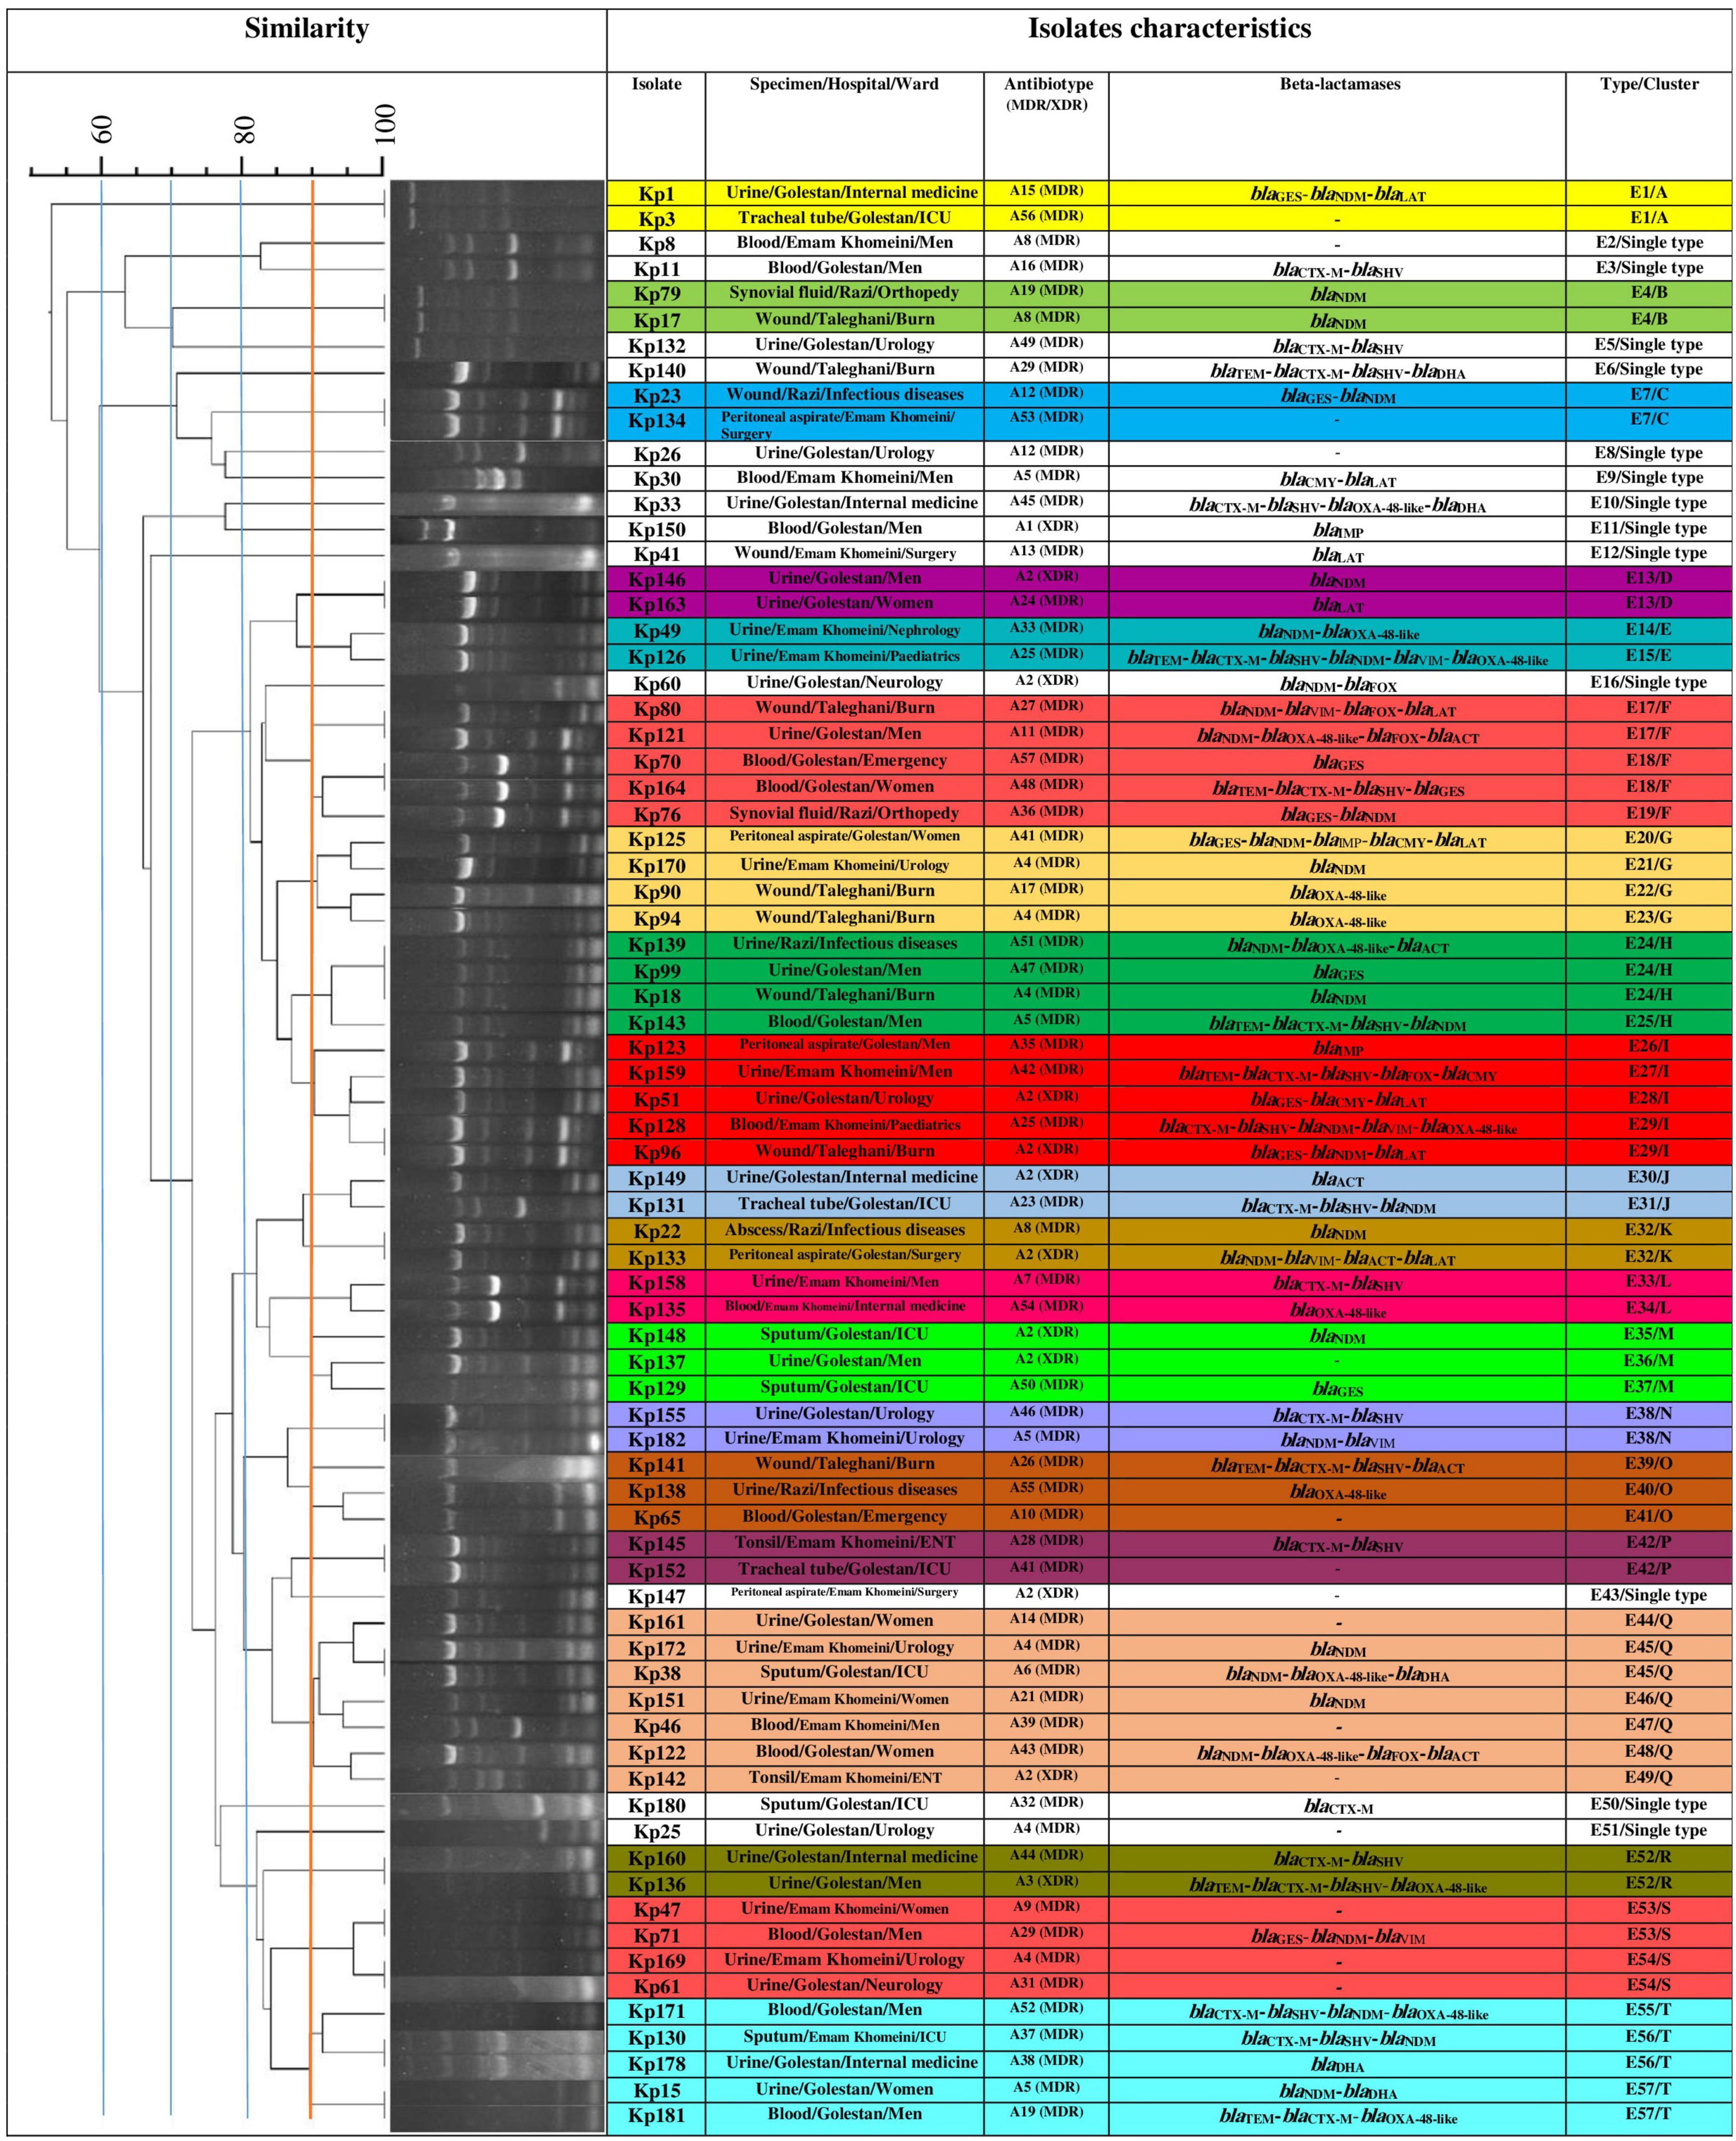Click the 'E19/F' cluster cell
Screen dimensions: 1736x2141
coord(1649,813)
